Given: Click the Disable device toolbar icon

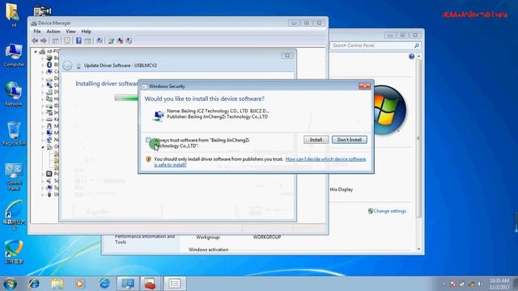Looking at the screenshot, I should pos(129,41).
